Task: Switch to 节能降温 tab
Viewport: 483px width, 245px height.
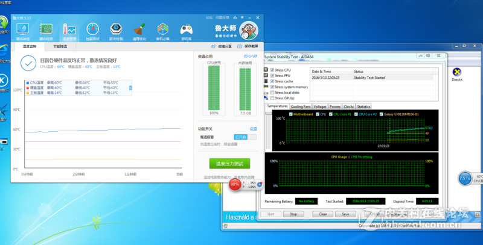Action: [60, 47]
